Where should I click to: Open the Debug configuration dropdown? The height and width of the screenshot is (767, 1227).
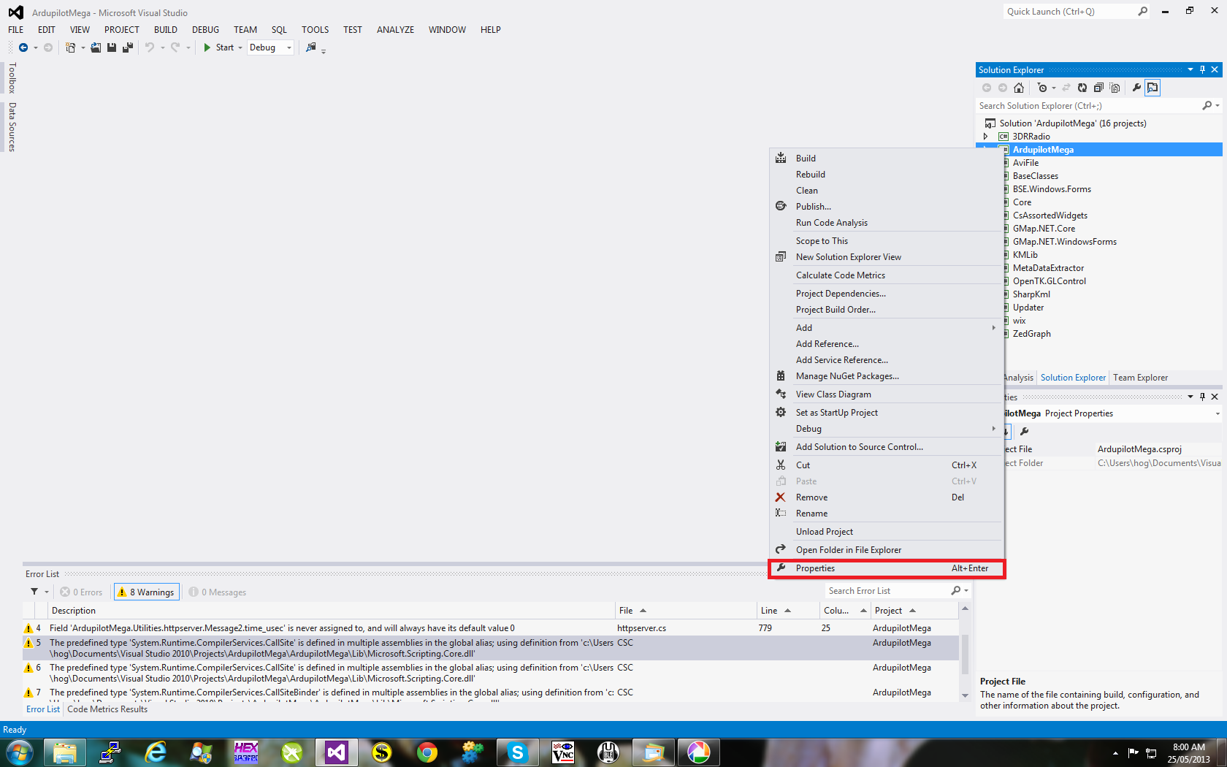[x=289, y=47]
